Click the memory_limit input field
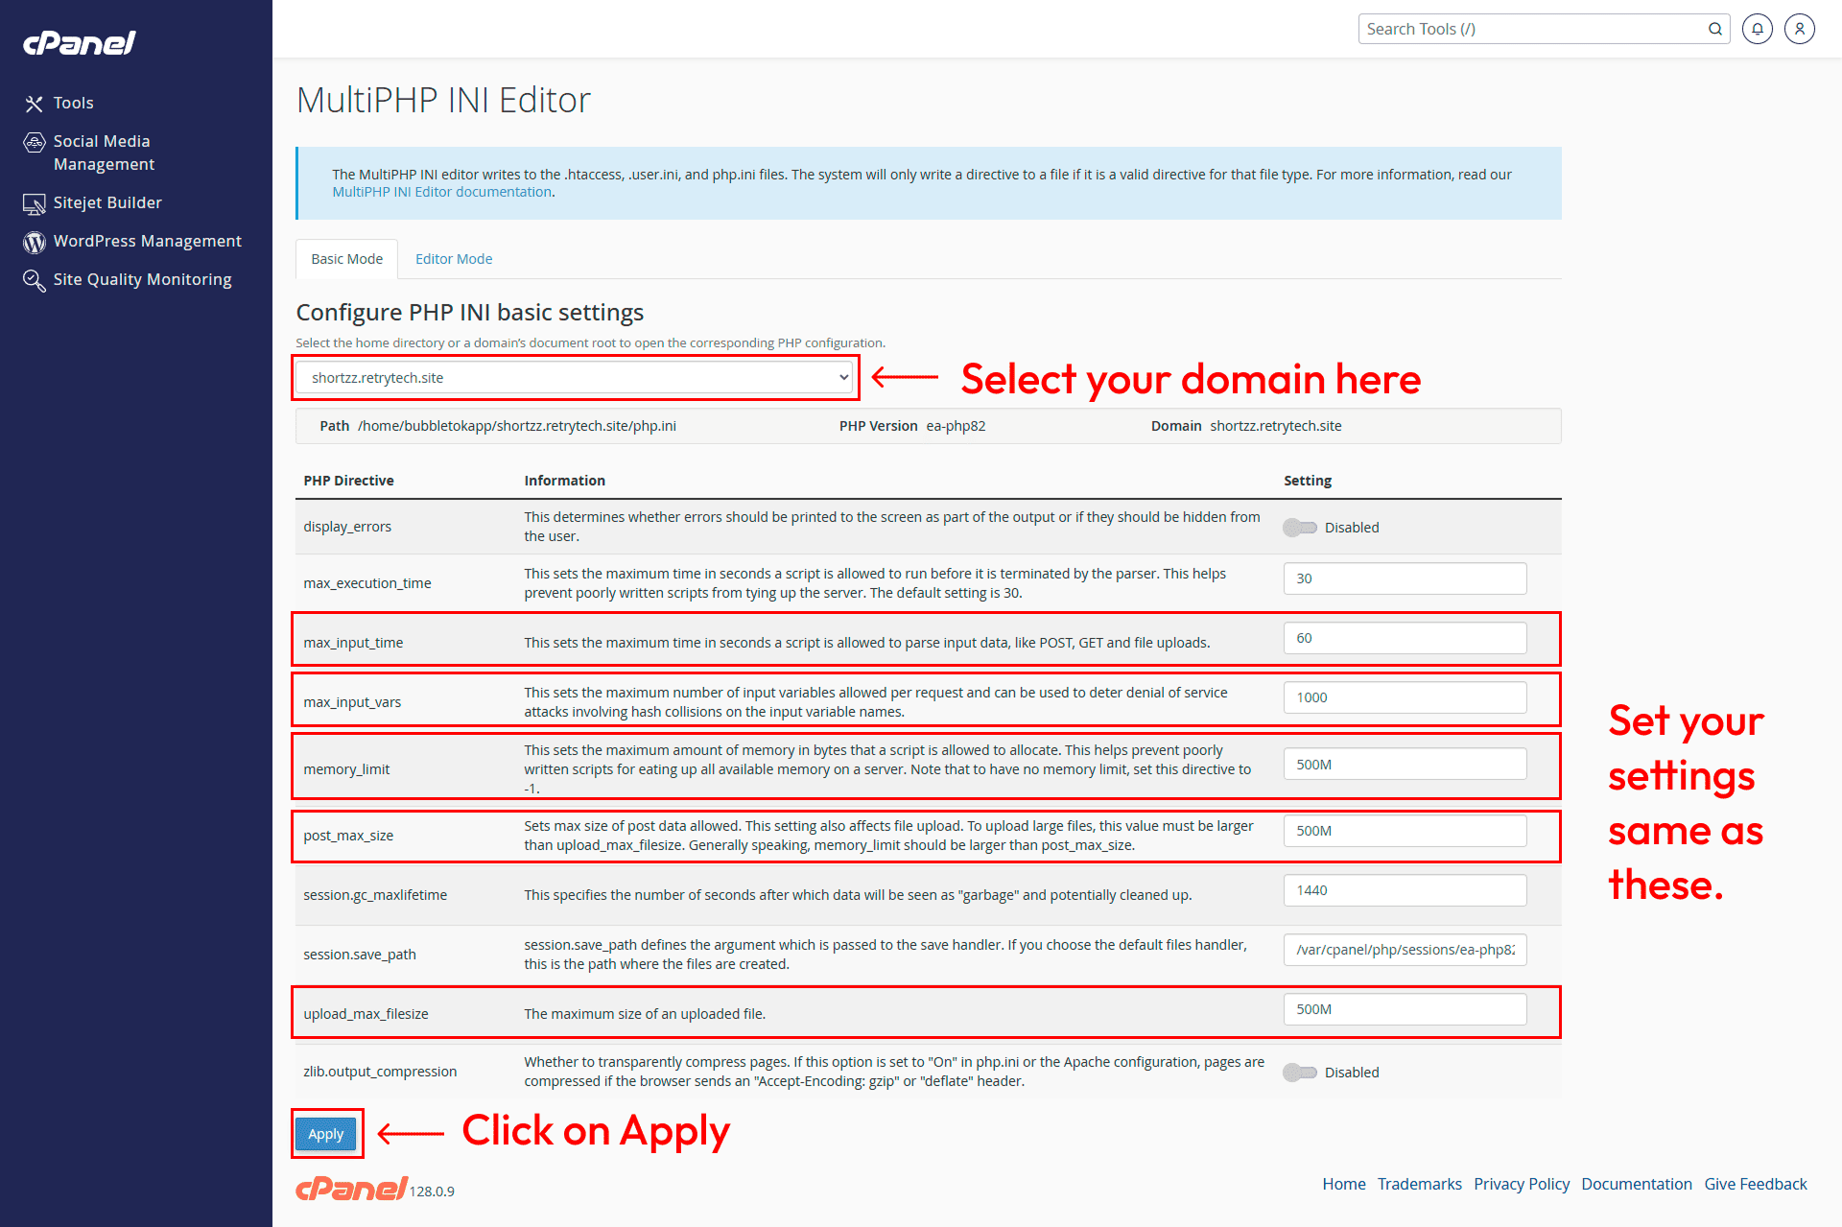 tap(1405, 765)
